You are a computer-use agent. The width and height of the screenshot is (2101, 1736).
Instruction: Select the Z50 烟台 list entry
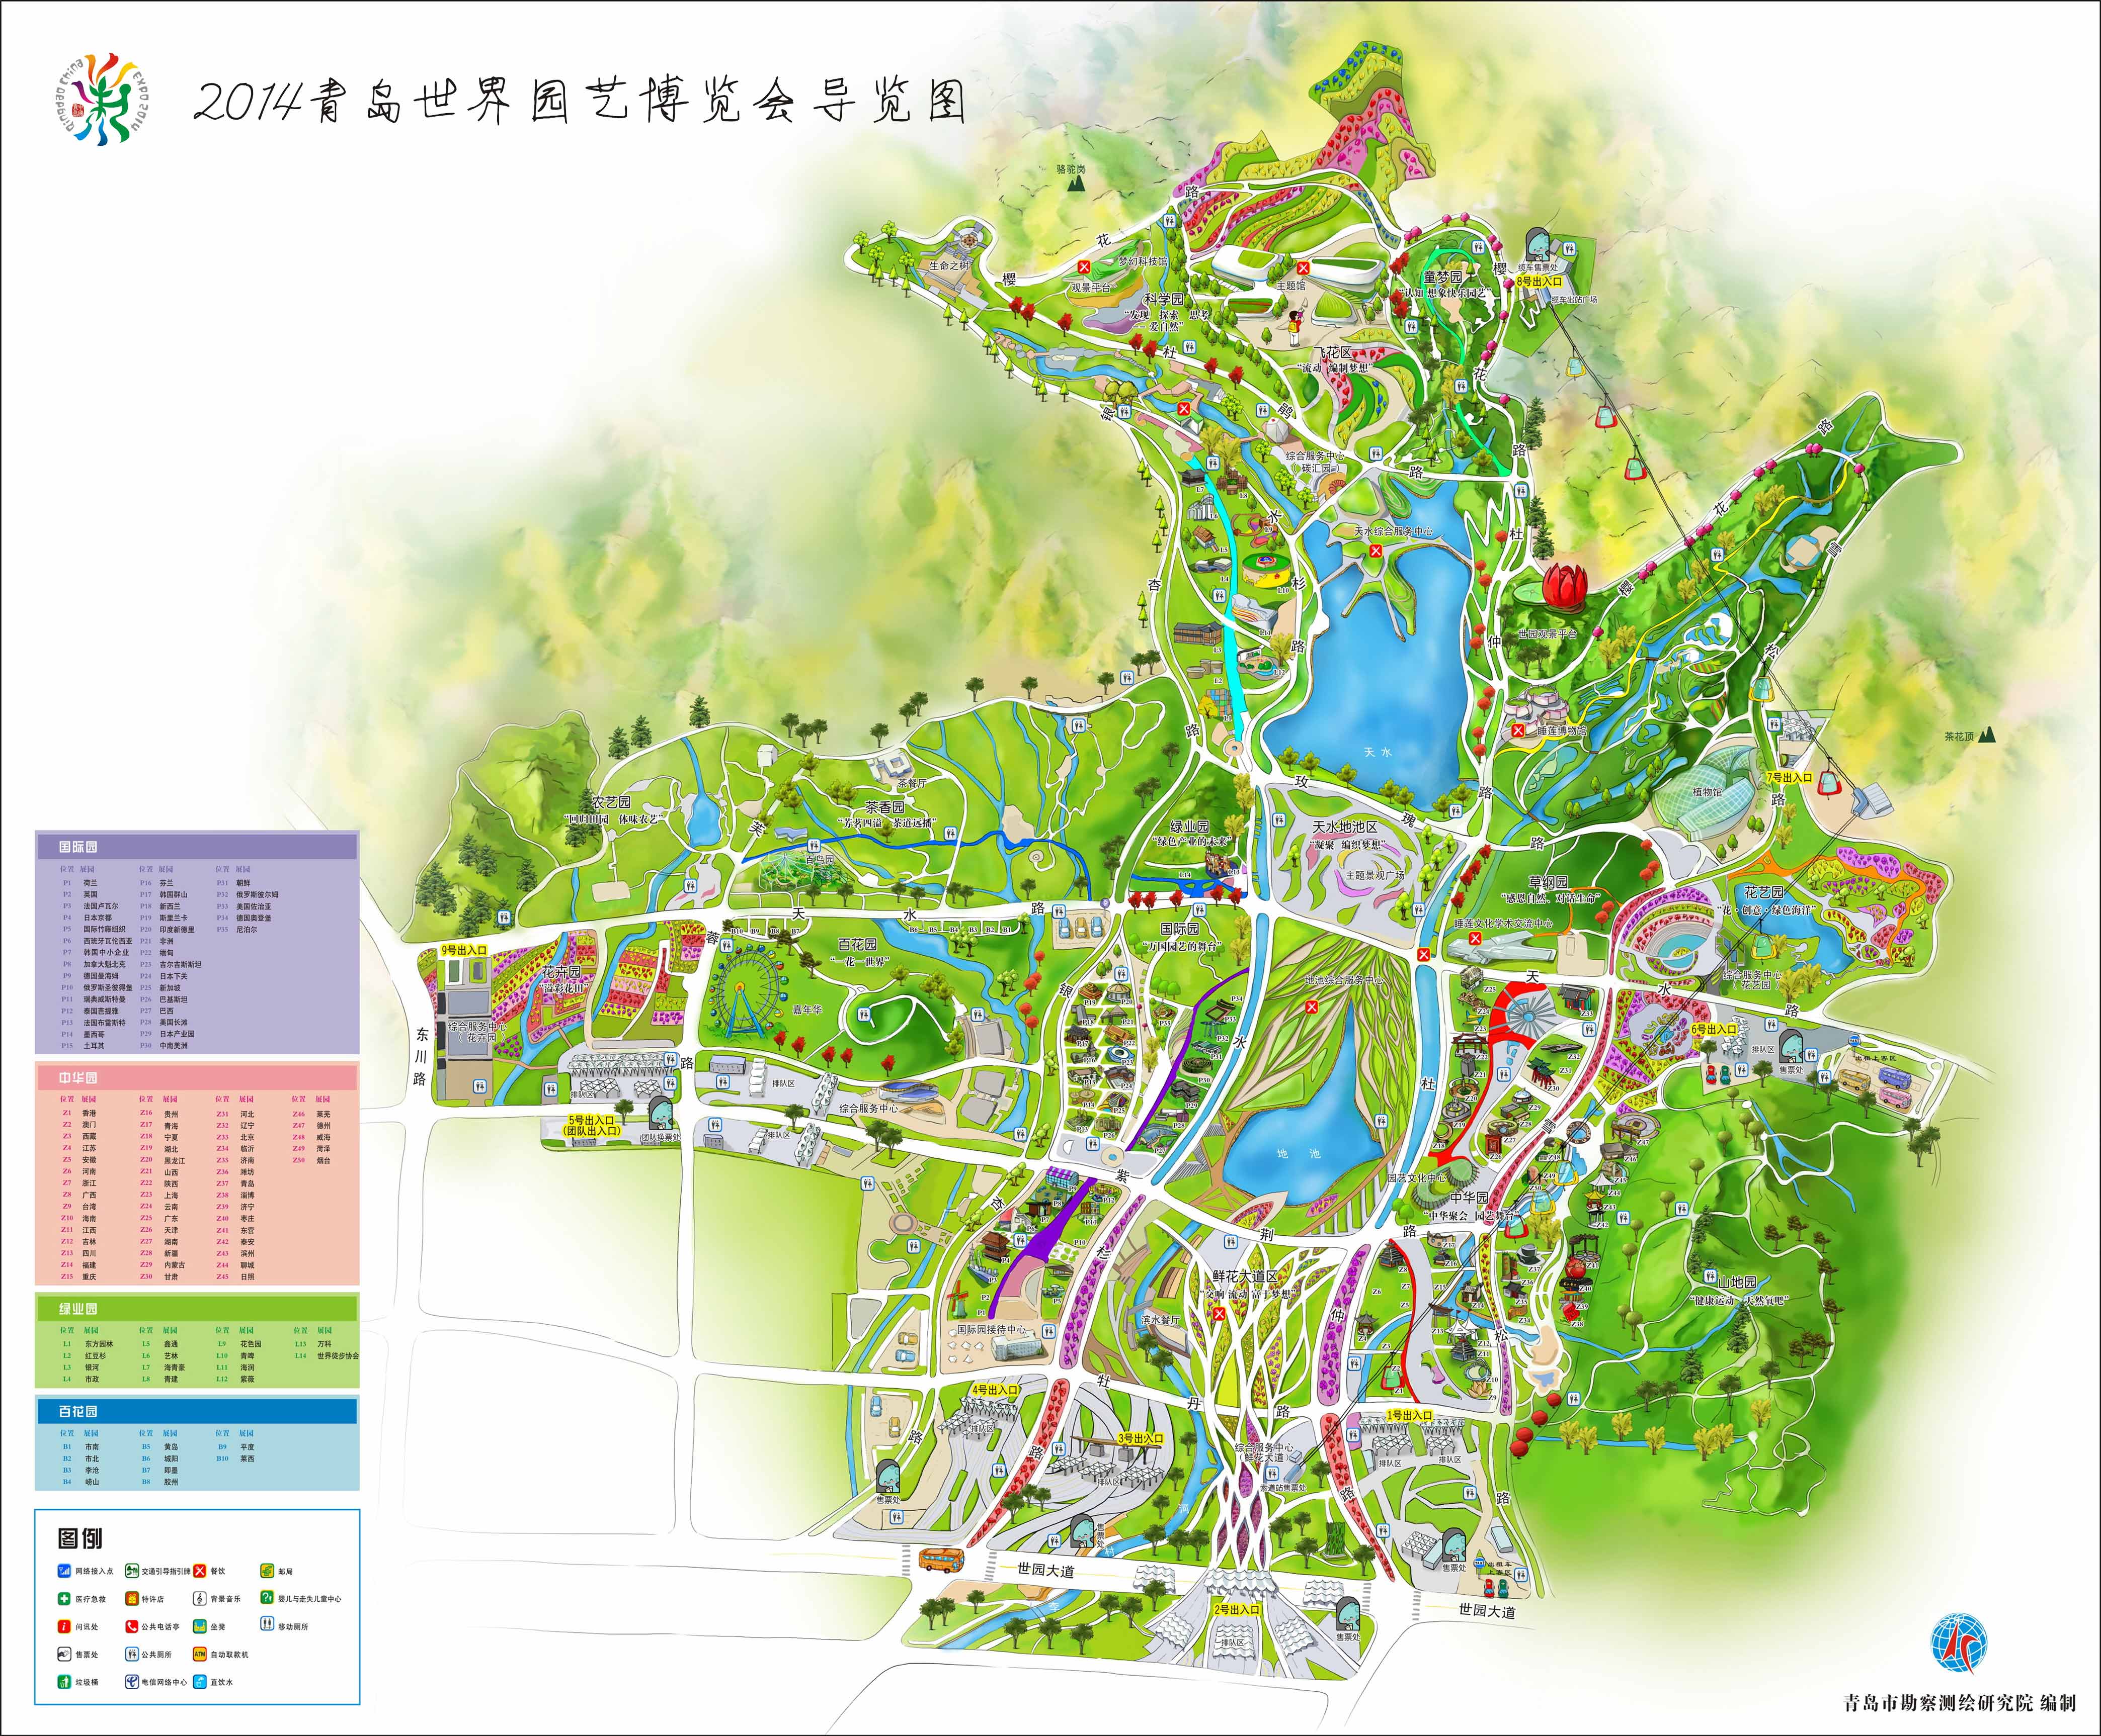coord(311,1160)
